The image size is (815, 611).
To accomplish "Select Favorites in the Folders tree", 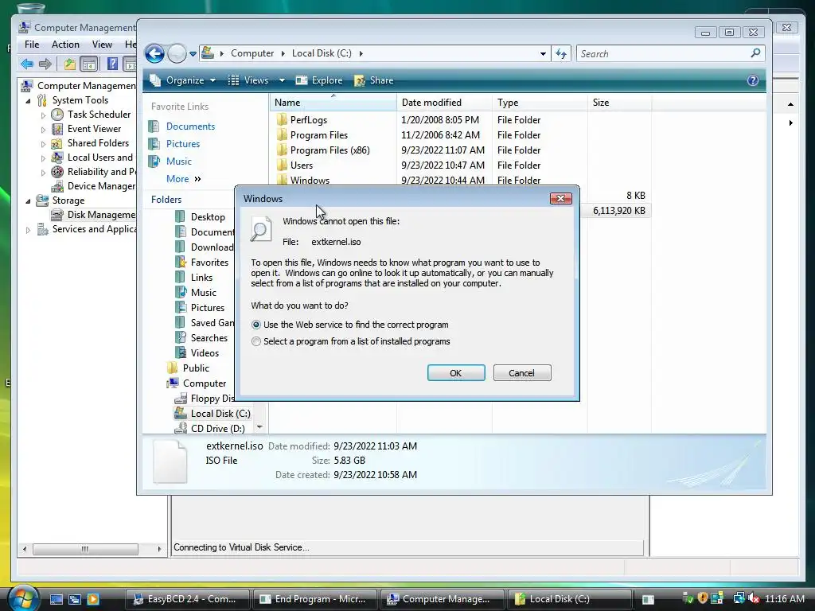I will (209, 263).
